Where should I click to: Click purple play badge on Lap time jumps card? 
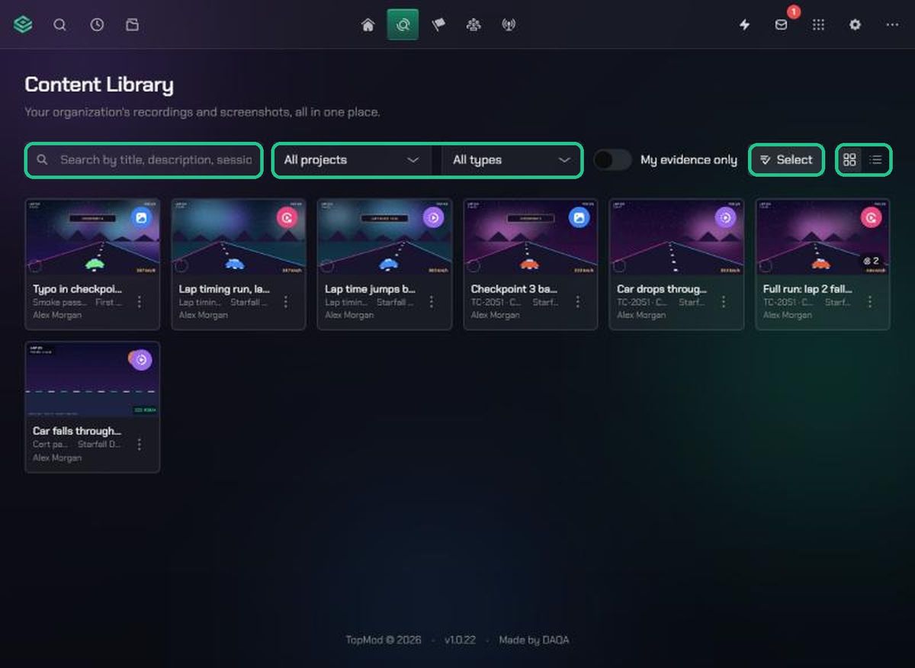433,218
